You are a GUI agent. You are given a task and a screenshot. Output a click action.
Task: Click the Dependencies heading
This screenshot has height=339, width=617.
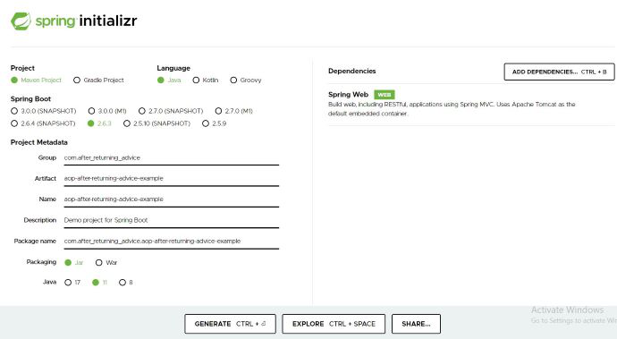[x=352, y=72]
